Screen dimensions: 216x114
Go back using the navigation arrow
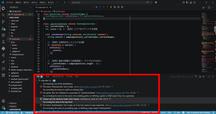[65, 2]
